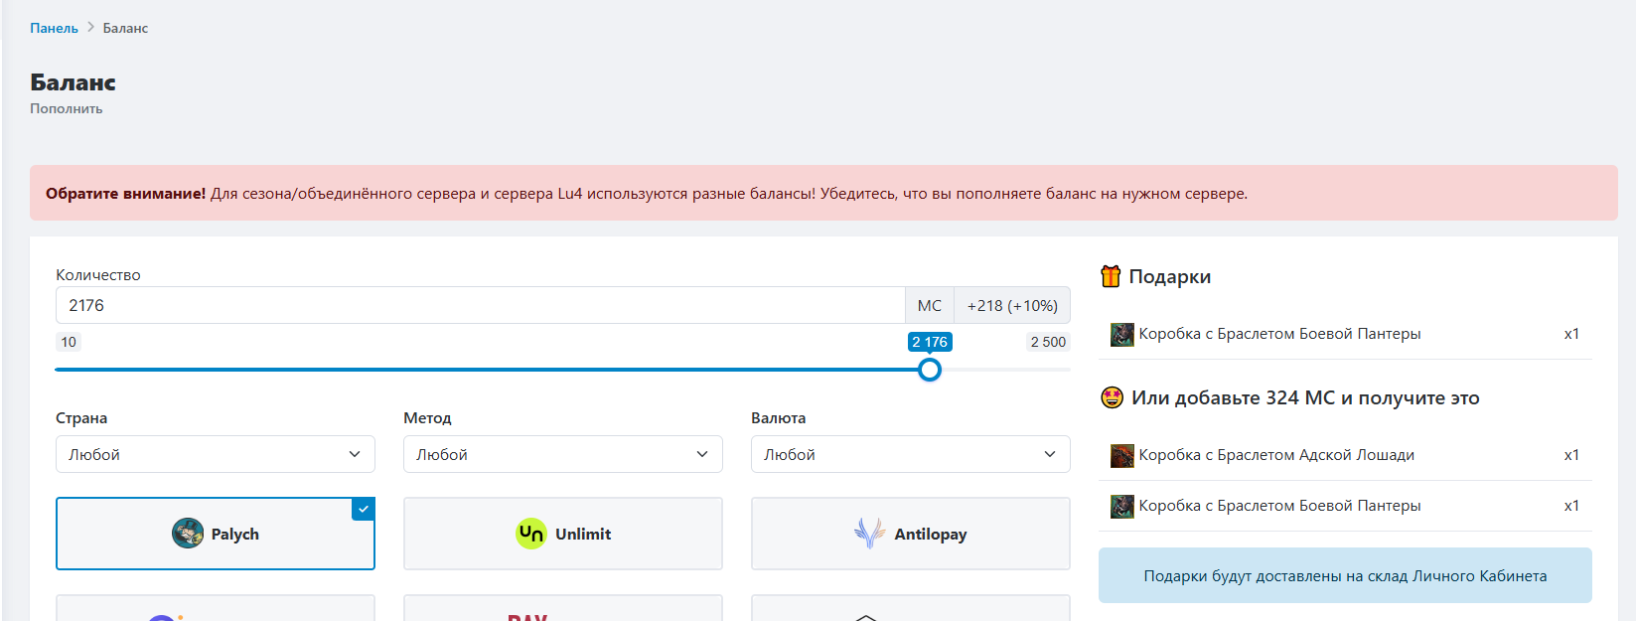Click the Баланс breadcrumb item
The height and width of the screenshot is (621, 1636).
click(125, 28)
